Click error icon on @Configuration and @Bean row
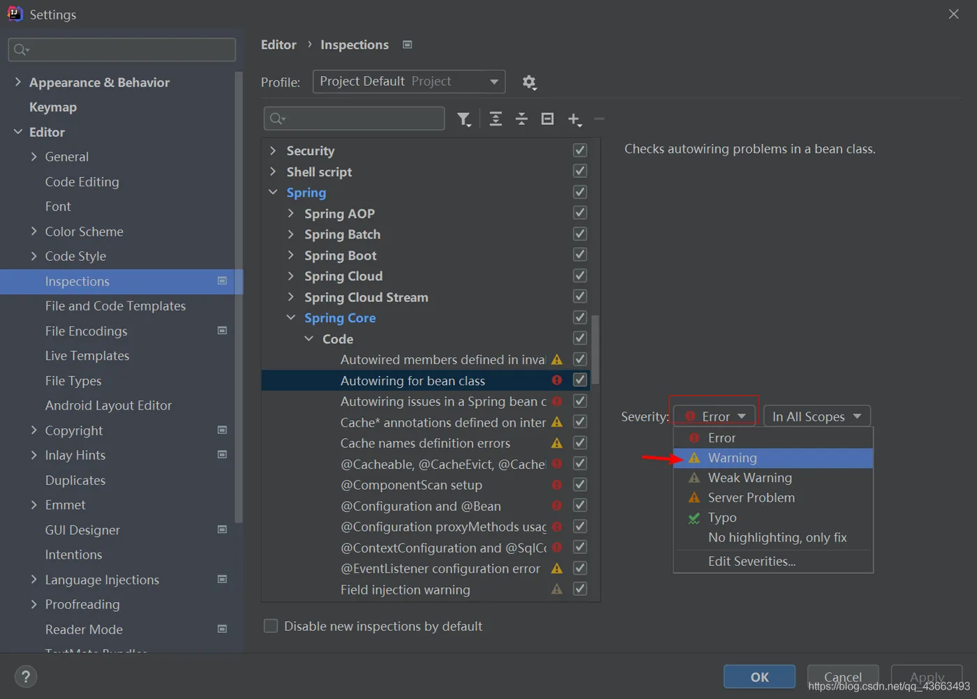The width and height of the screenshot is (977, 699). [557, 506]
